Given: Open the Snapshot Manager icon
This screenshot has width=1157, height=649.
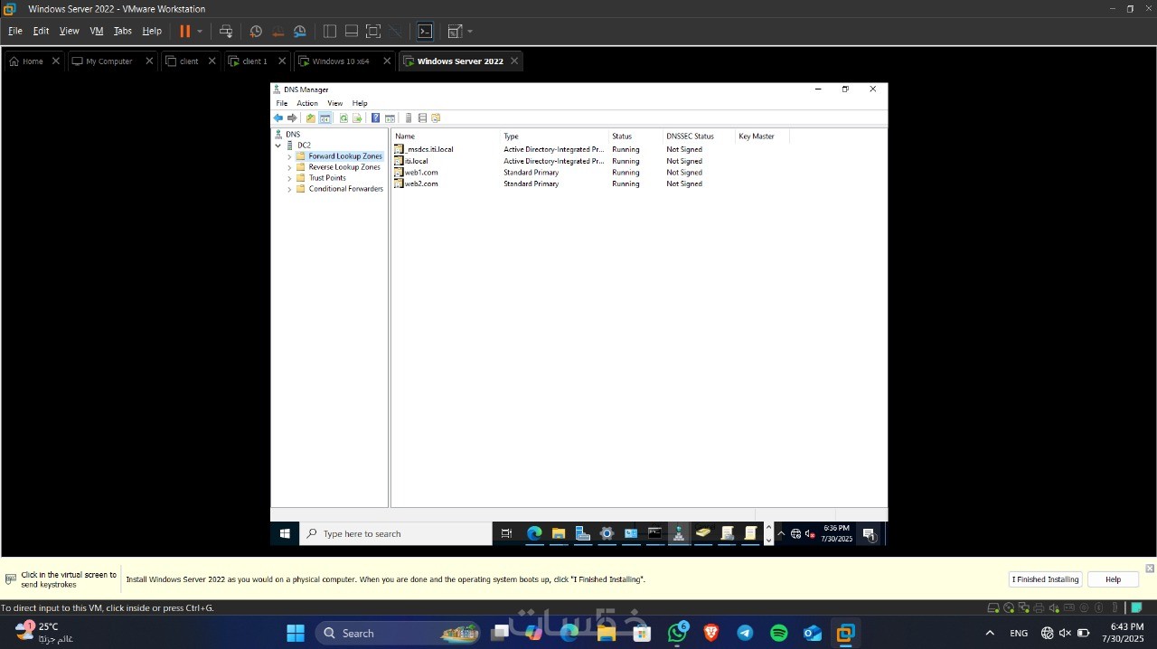Looking at the screenshot, I should [299, 31].
